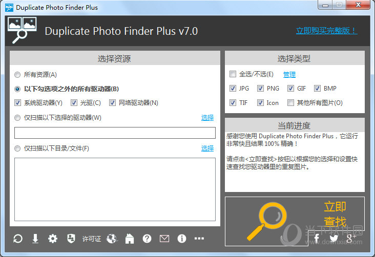Screen dimensions: 375x257
Task: Uncheck the PNG type checkbox
Action: 260,89
